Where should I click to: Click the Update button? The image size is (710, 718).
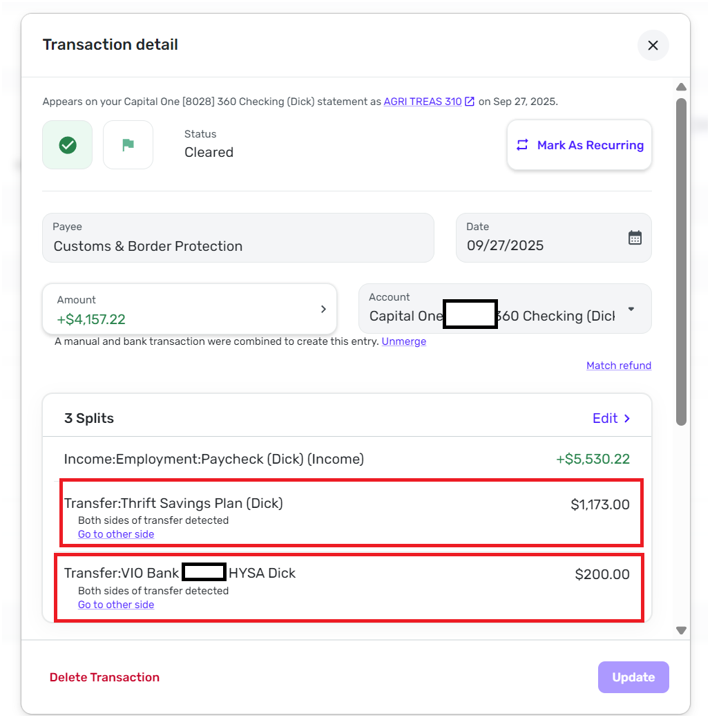[633, 677]
